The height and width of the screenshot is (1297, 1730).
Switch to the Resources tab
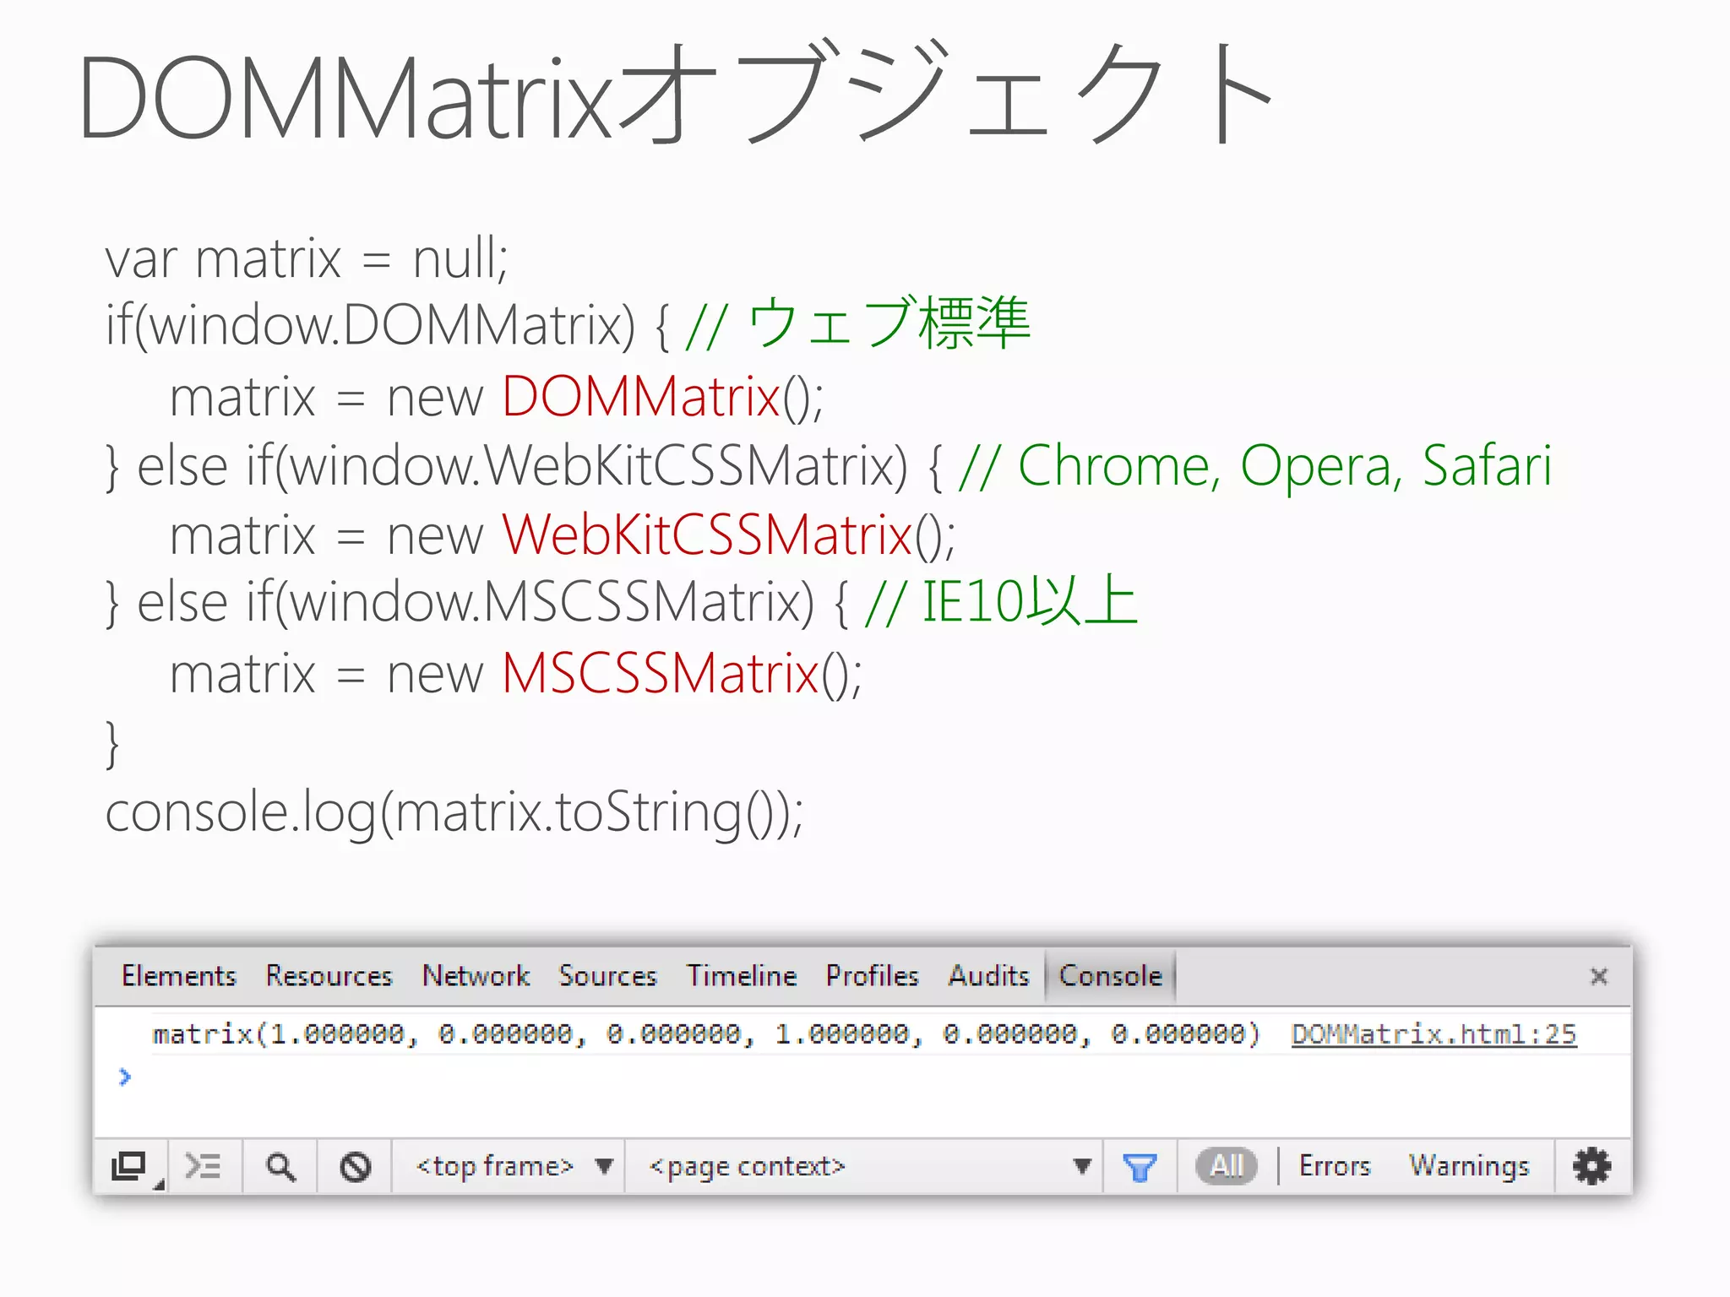329,976
